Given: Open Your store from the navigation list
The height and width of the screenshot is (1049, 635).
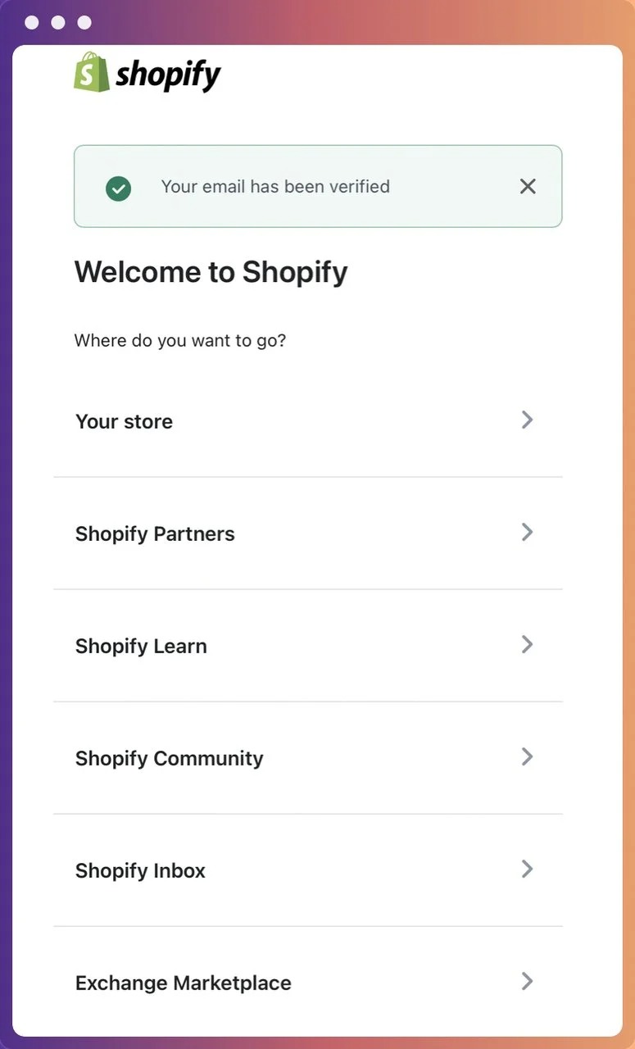Looking at the screenshot, I should tap(124, 421).
